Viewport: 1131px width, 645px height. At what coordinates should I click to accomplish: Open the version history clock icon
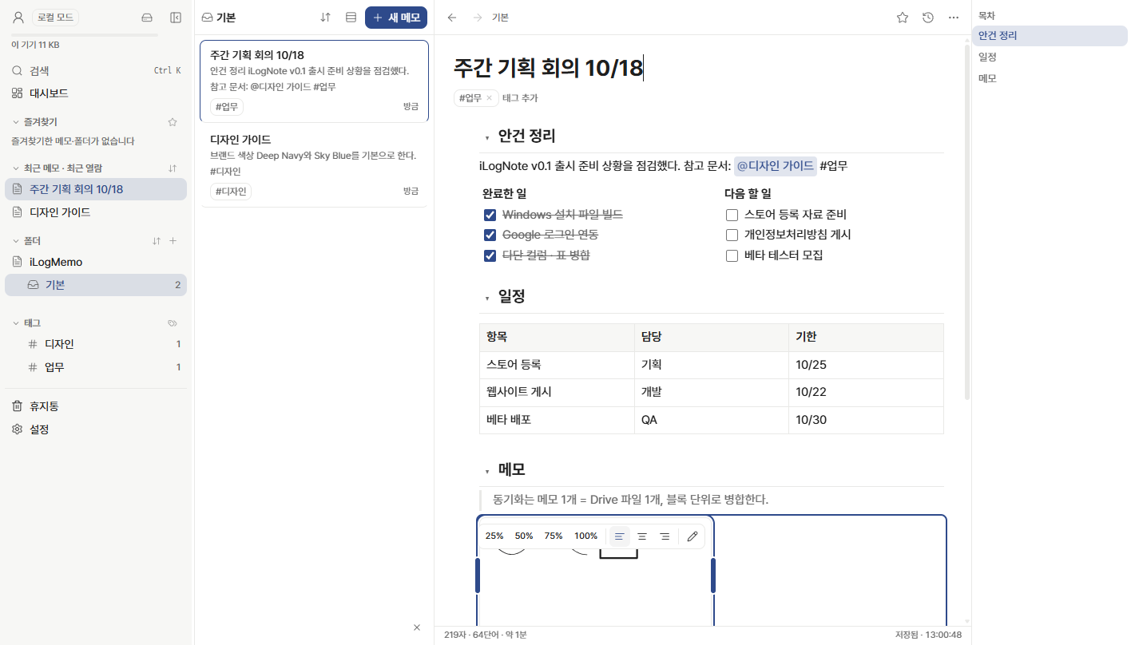[x=928, y=18]
